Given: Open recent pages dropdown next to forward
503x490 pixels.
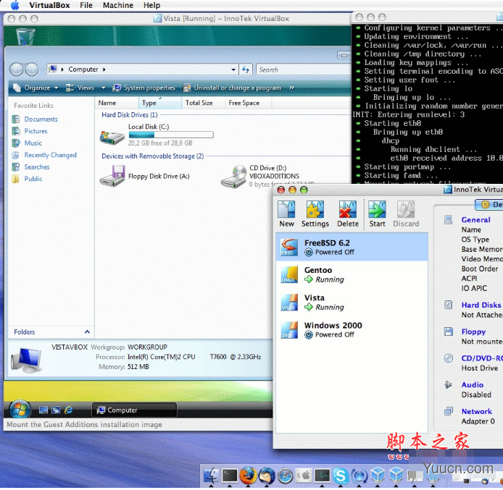Looking at the screenshot, I should (x=42, y=69).
